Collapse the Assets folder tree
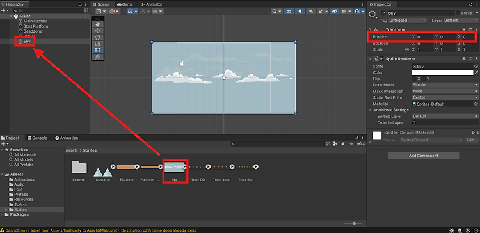 [3, 174]
